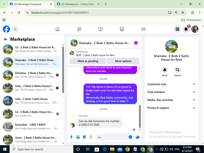Expand Chat members section
Image resolution: width=204 pixels, height=153 pixels.
tap(171, 92)
